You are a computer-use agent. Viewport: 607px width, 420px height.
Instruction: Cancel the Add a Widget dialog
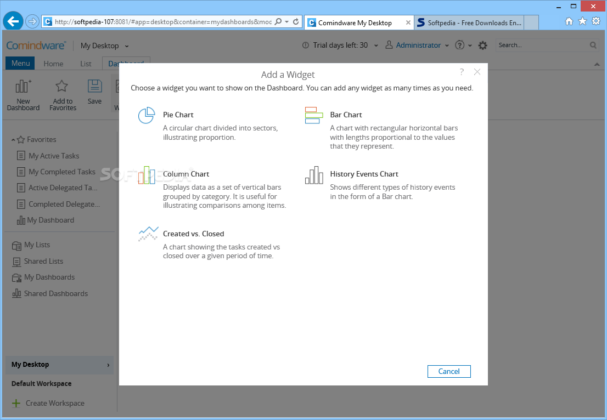[449, 371]
